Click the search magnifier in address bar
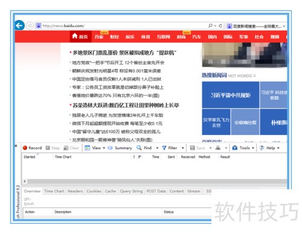Image resolution: width=302 pixels, height=234 pixels. pyautogui.click(x=210, y=25)
